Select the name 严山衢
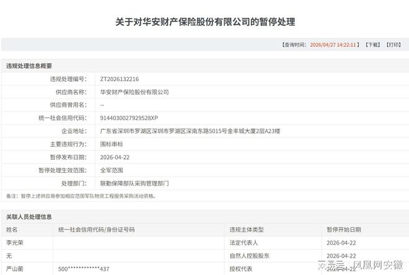 click(x=15, y=269)
